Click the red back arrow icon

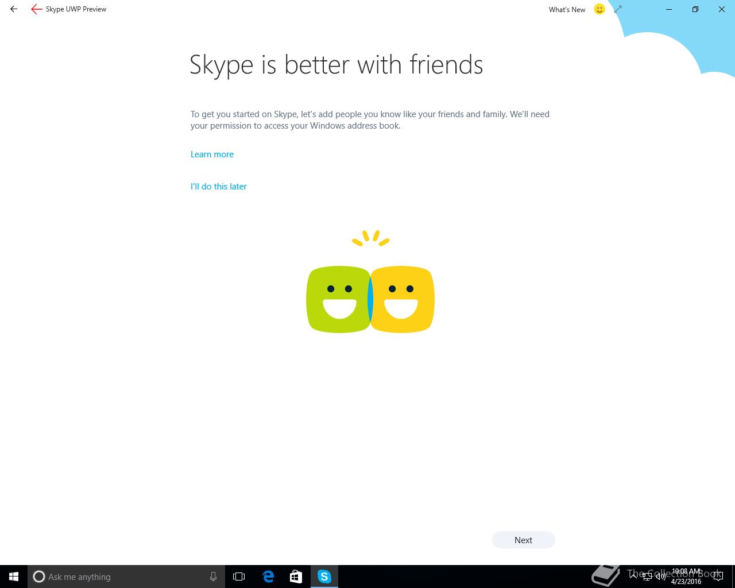[x=36, y=9]
